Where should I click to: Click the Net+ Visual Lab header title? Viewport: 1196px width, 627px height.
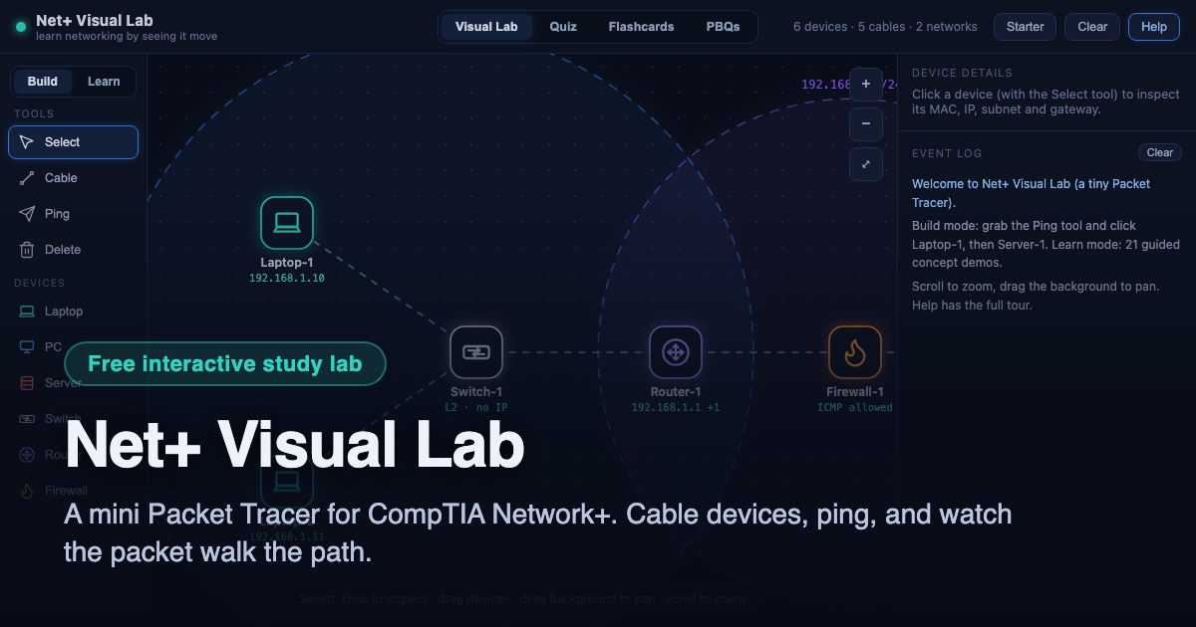tap(95, 20)
